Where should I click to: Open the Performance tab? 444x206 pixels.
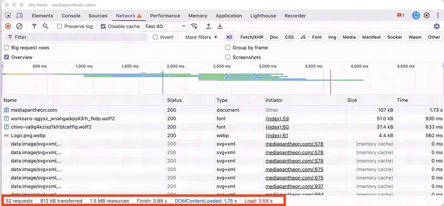165,16
